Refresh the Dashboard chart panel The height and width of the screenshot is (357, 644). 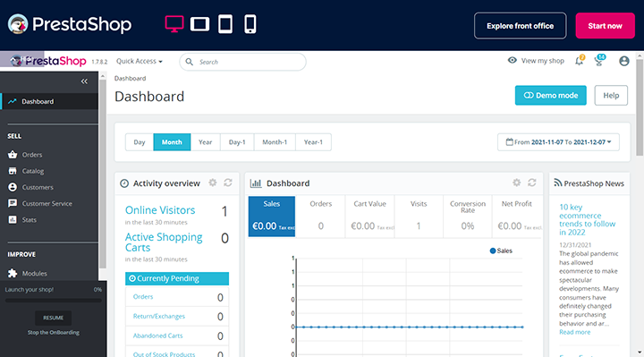pyautogui.click(x=532, y=183)
